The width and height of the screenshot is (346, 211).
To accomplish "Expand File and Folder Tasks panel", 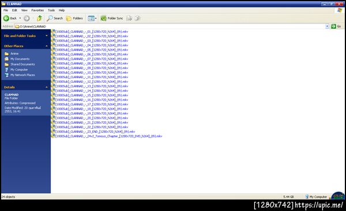I will 47,36.
